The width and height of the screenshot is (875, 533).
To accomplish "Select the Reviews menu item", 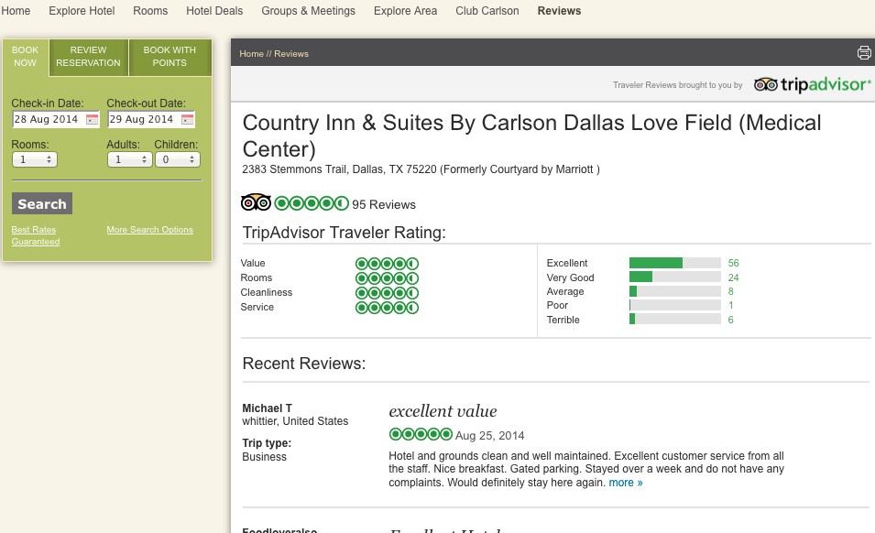I will [x=559, y=11].
